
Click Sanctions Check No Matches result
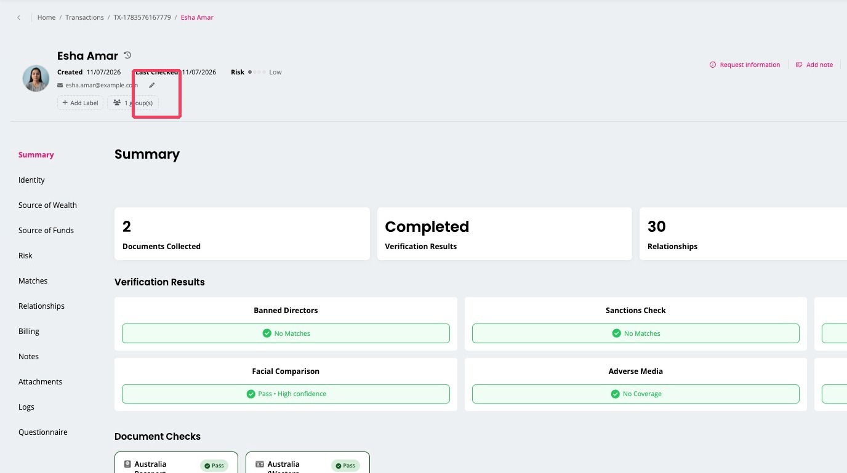click(x=636, y=333)
